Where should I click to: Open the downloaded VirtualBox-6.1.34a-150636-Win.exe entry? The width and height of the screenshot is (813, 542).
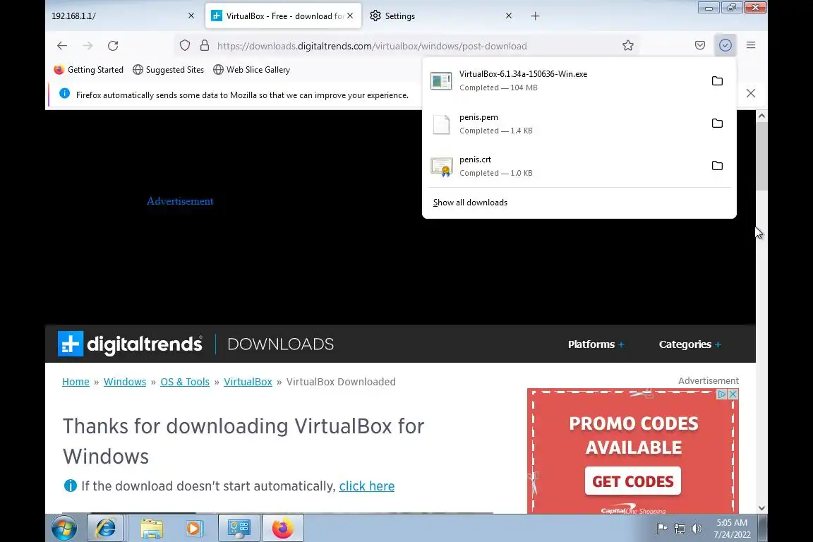565,81
